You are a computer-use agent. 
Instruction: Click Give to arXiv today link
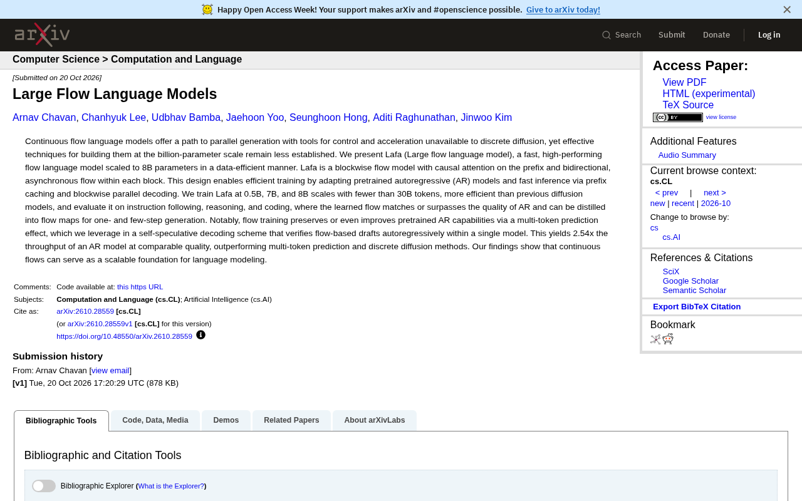click(x=563, y=9)
